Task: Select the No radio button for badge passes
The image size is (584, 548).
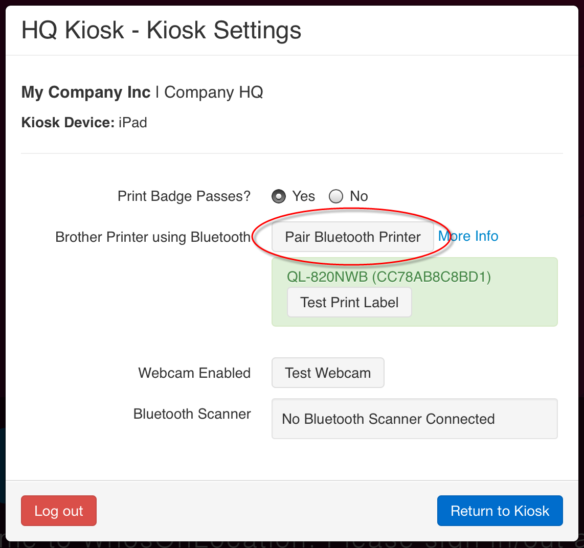Action: point(335,196)
